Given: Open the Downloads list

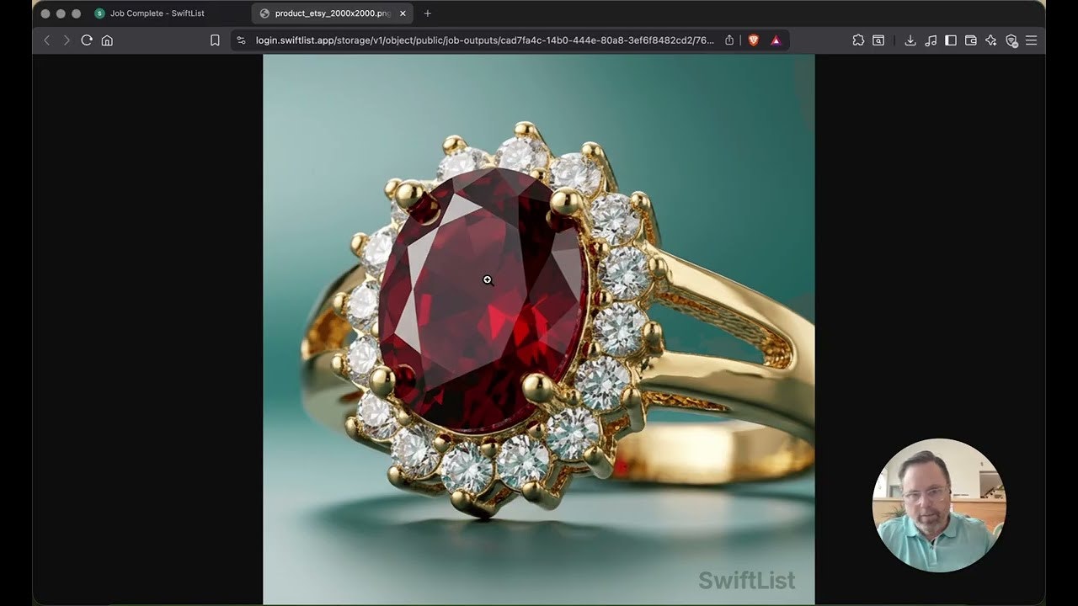Looking at the screenshot, I should click(x=910, y=40).
